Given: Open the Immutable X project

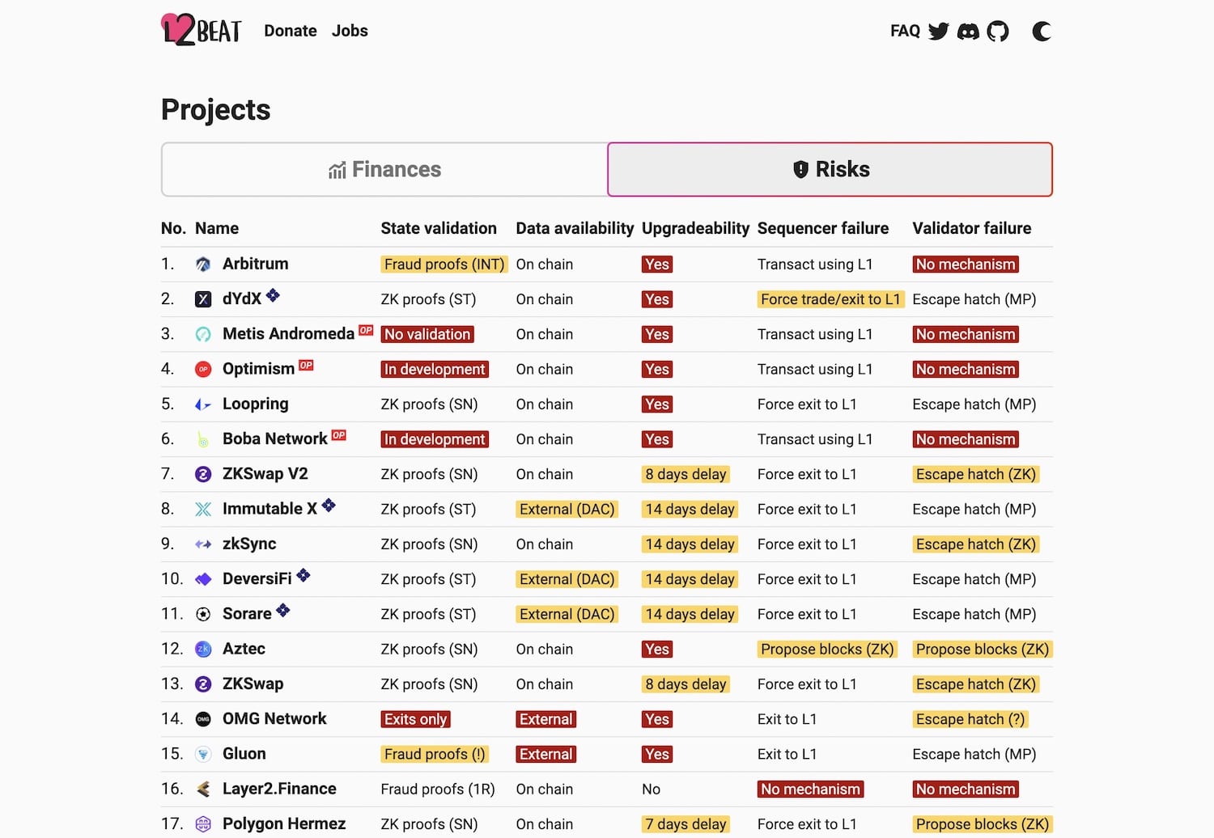Looking at the screenshot, I should coord(270,509).
